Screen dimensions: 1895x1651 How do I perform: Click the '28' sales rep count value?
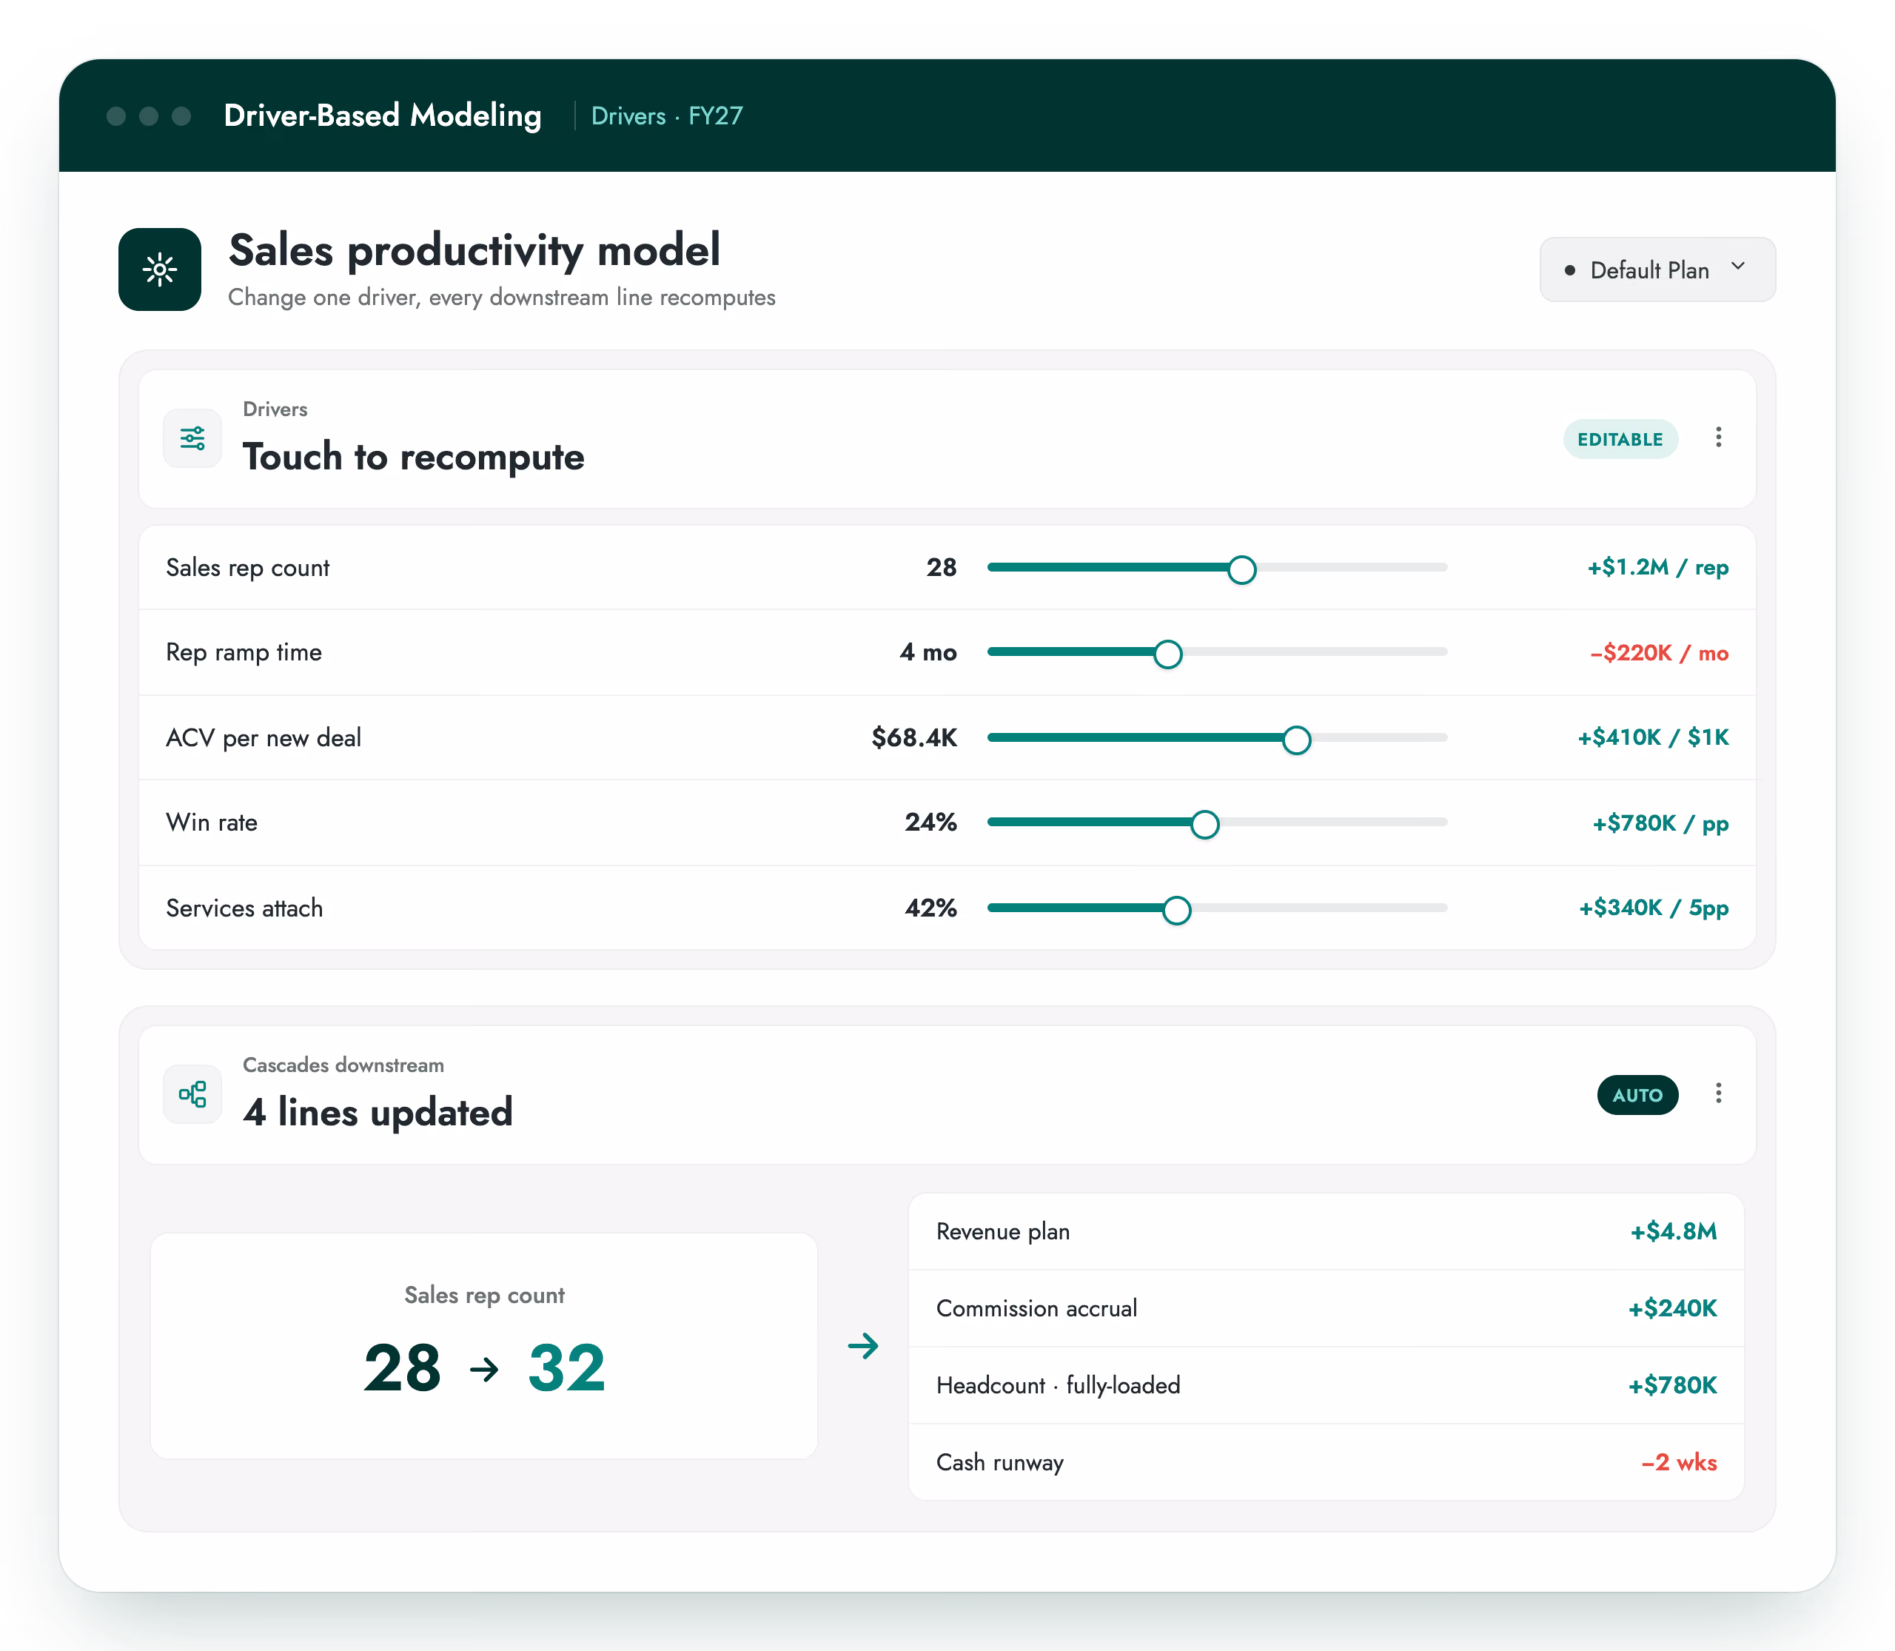(942, 568)
